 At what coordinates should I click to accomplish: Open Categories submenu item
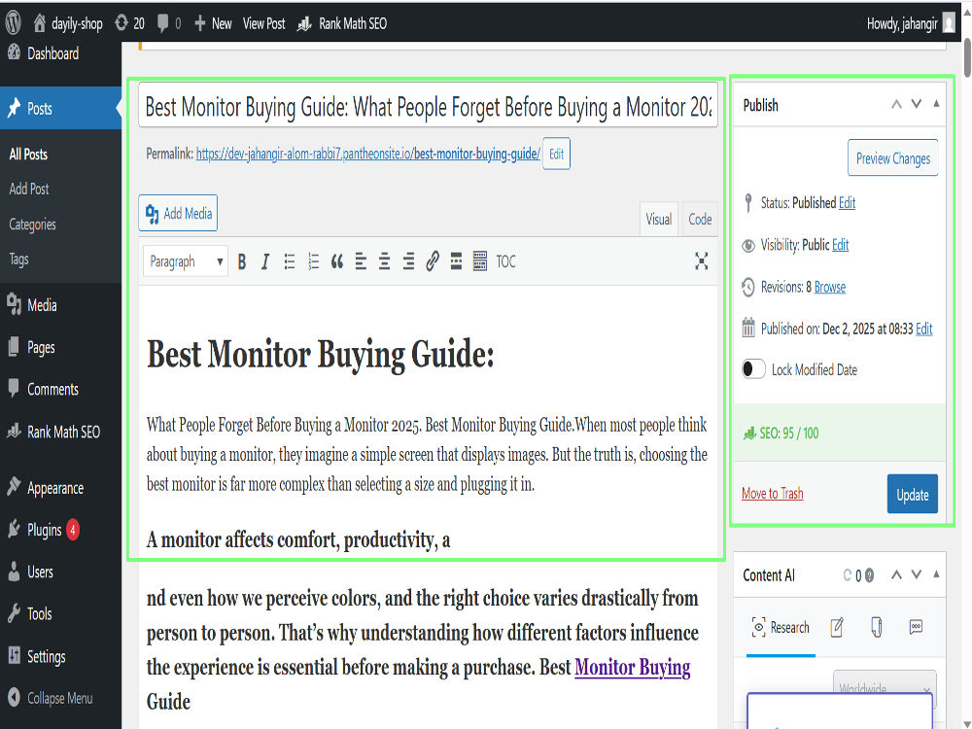coord(32,224)
